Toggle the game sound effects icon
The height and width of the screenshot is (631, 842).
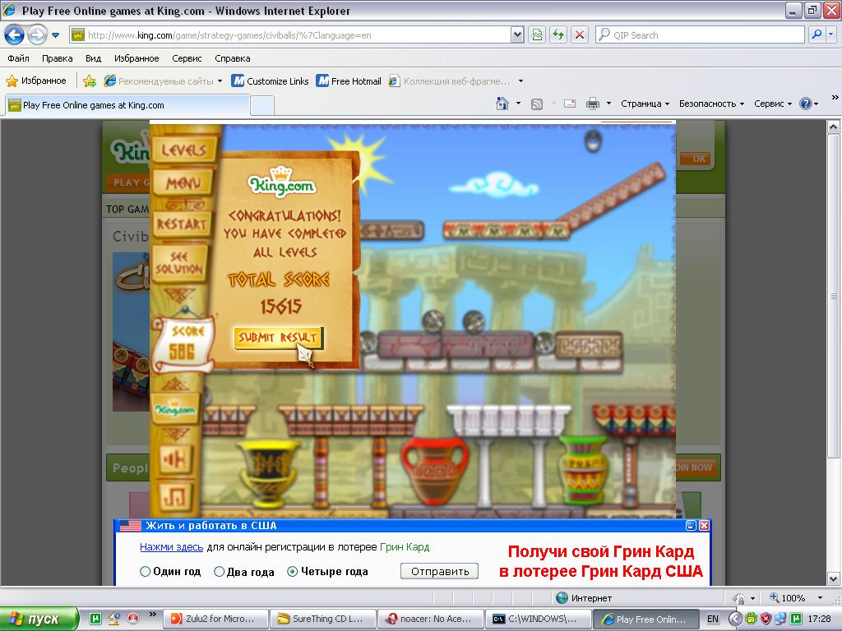[x=175, y=459]
